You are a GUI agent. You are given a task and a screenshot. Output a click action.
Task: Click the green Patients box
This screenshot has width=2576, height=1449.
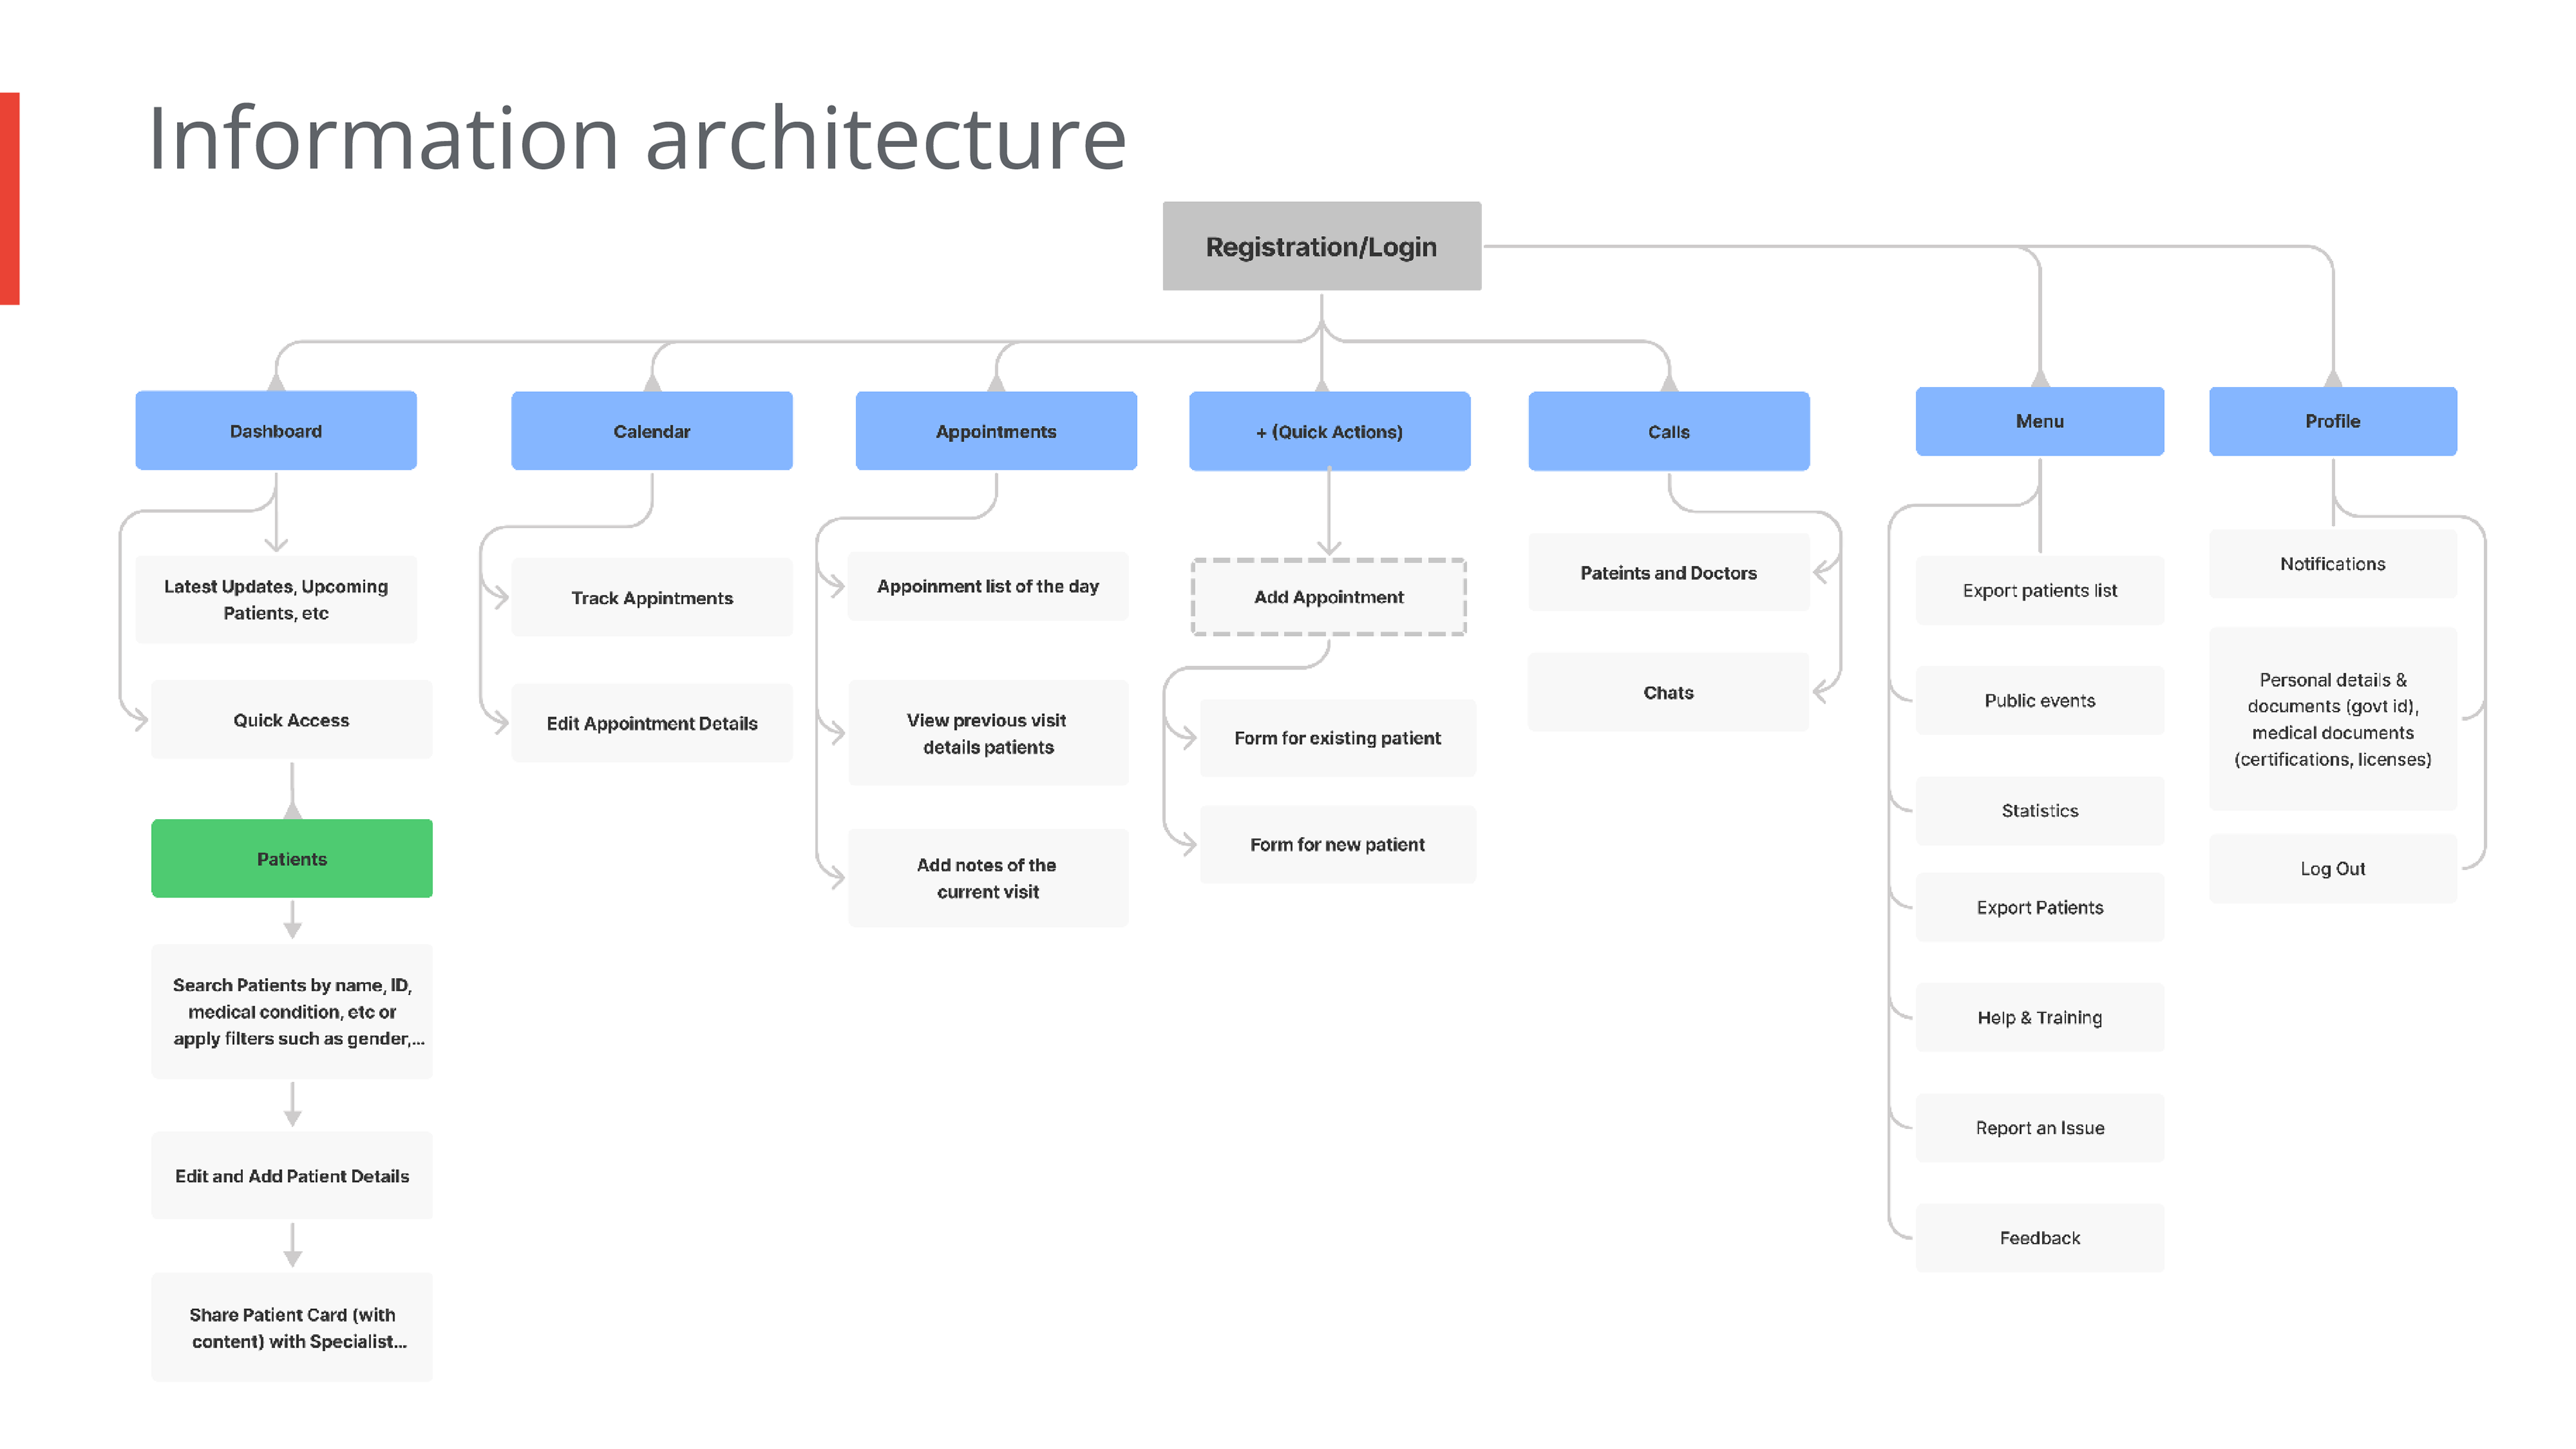[292, 859]
